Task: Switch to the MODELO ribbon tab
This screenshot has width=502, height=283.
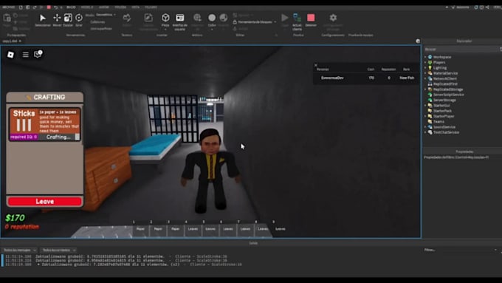Action: (x=87, y=7)
